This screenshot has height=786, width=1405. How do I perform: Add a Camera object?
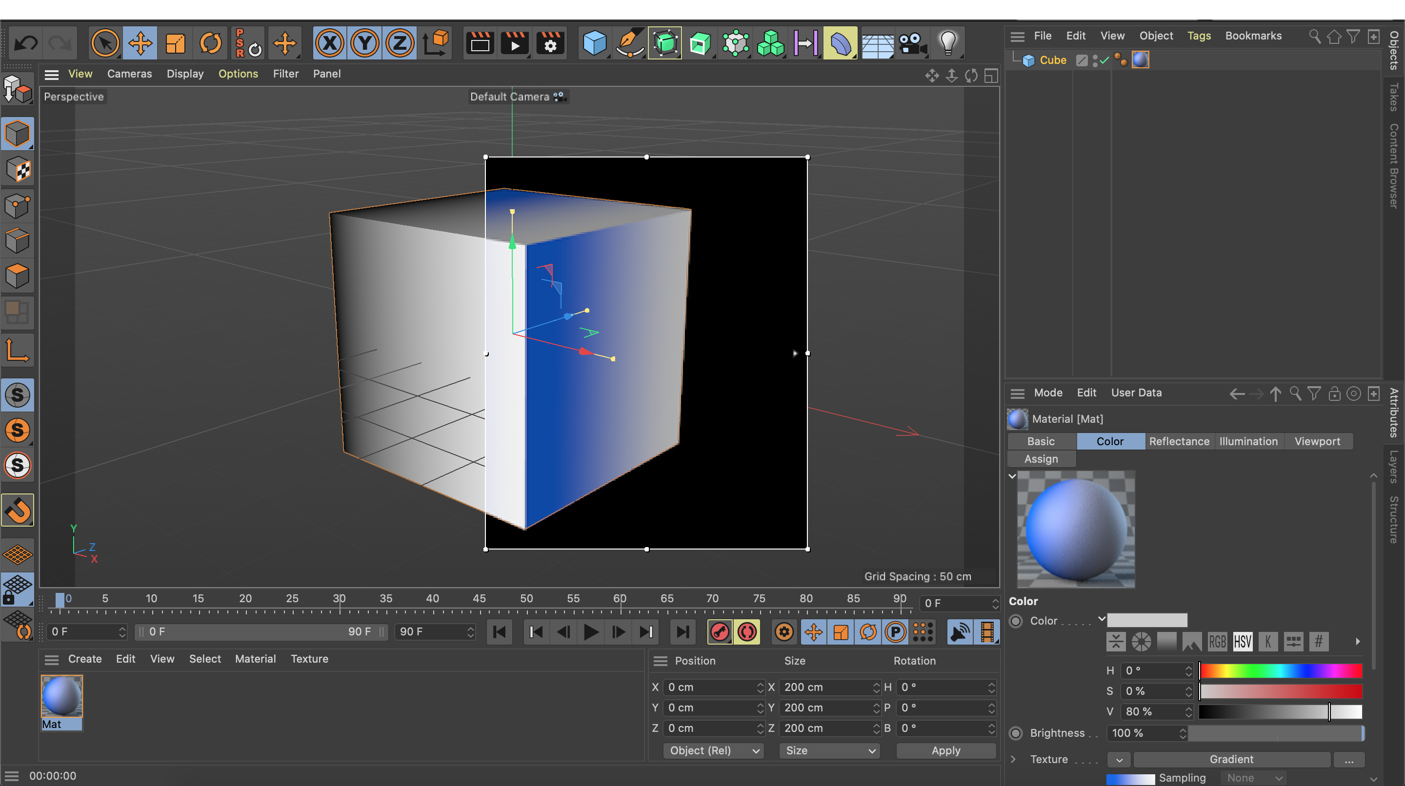912,42
